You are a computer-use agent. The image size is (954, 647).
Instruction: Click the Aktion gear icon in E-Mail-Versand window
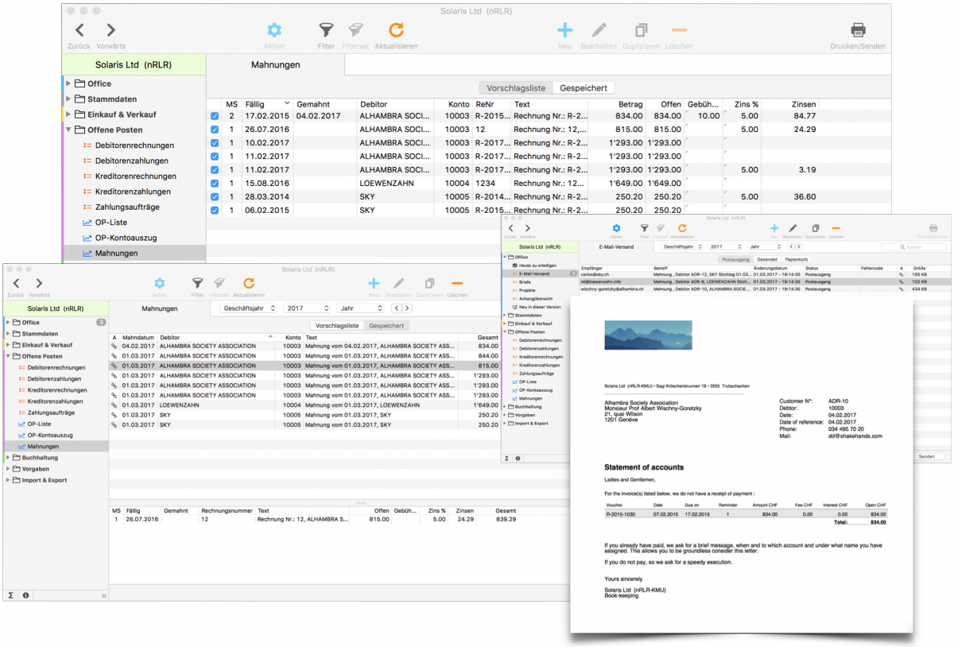616,228
